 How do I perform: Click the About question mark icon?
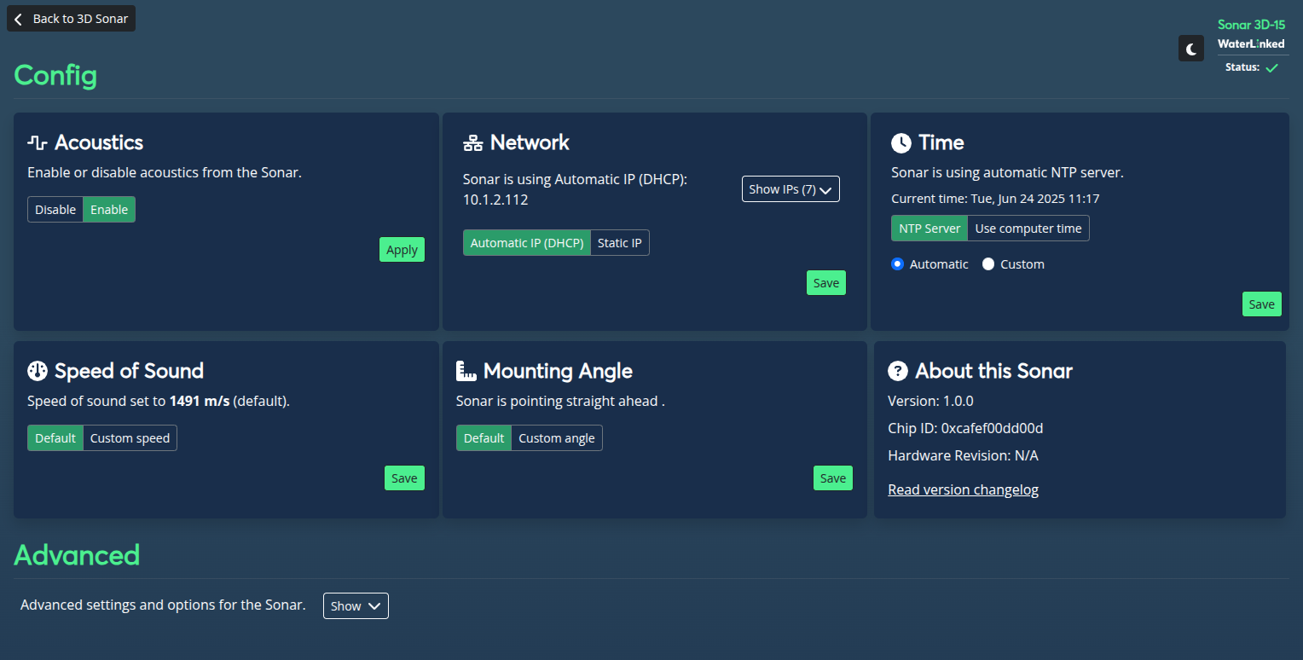click(897, 371)
